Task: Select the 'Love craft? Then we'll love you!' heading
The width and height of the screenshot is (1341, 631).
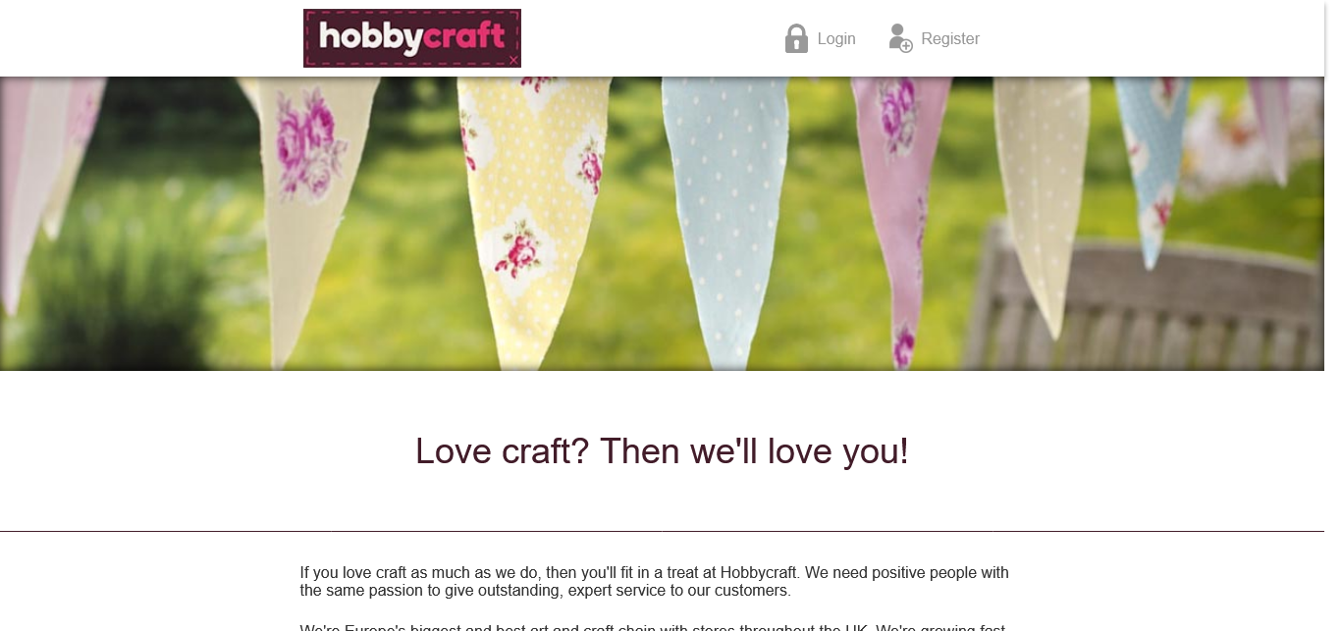Action: tap(662, 451)
